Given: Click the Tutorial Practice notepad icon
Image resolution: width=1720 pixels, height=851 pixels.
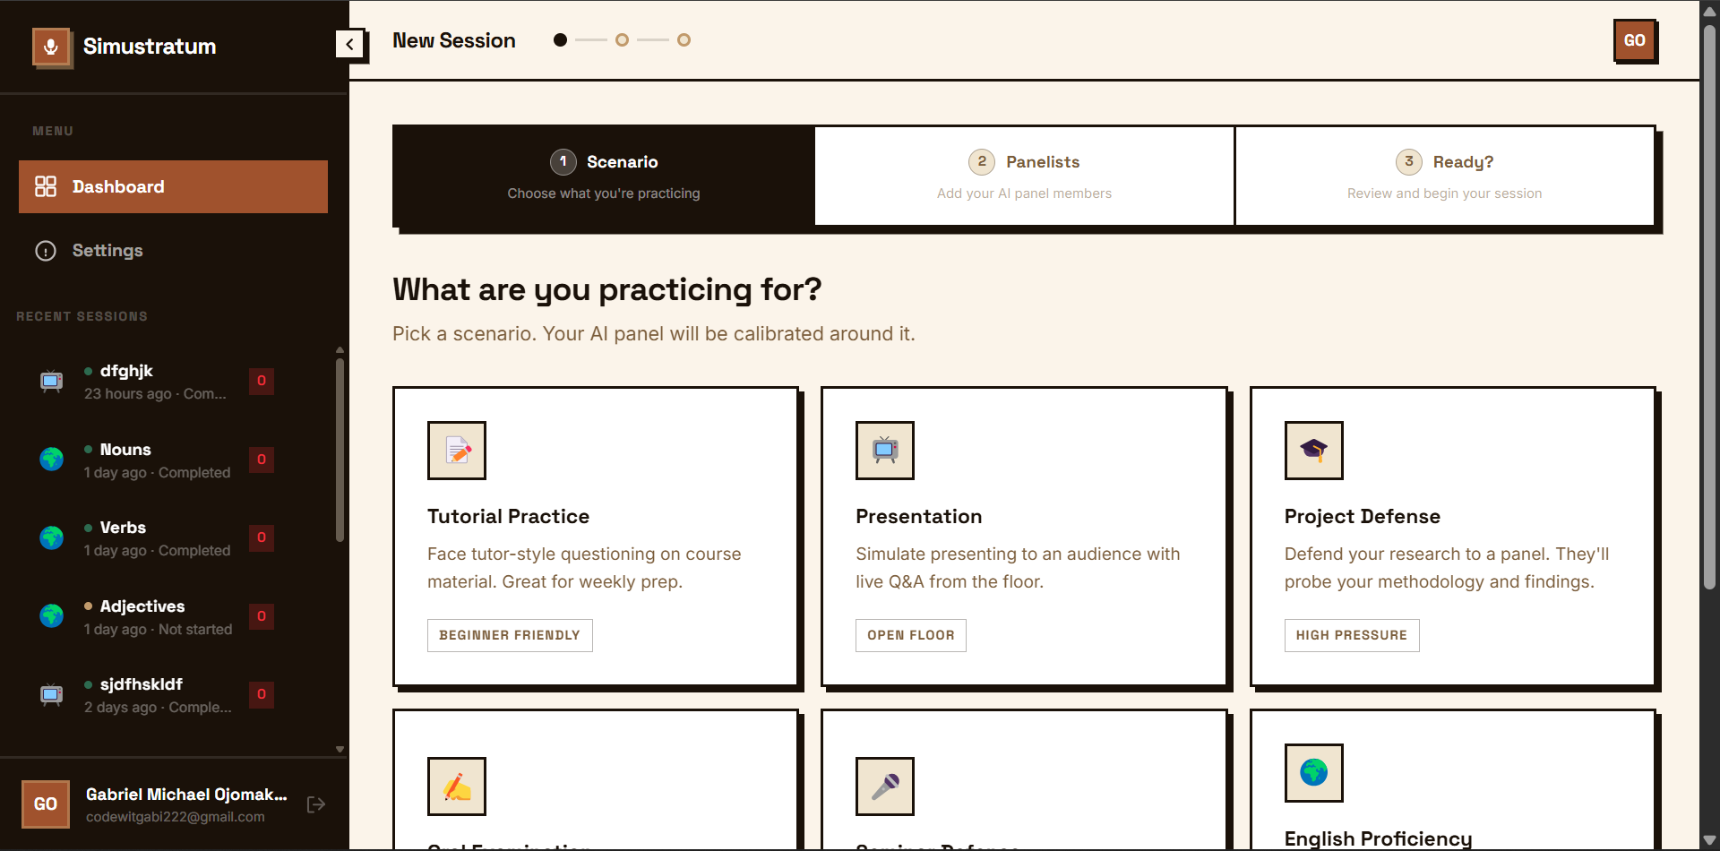Looking at the screenshot, I should pos(457,451).
